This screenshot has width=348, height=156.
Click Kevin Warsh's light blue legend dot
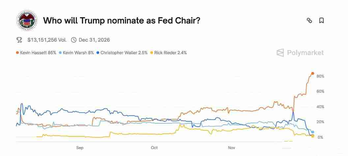click(60, 53)
